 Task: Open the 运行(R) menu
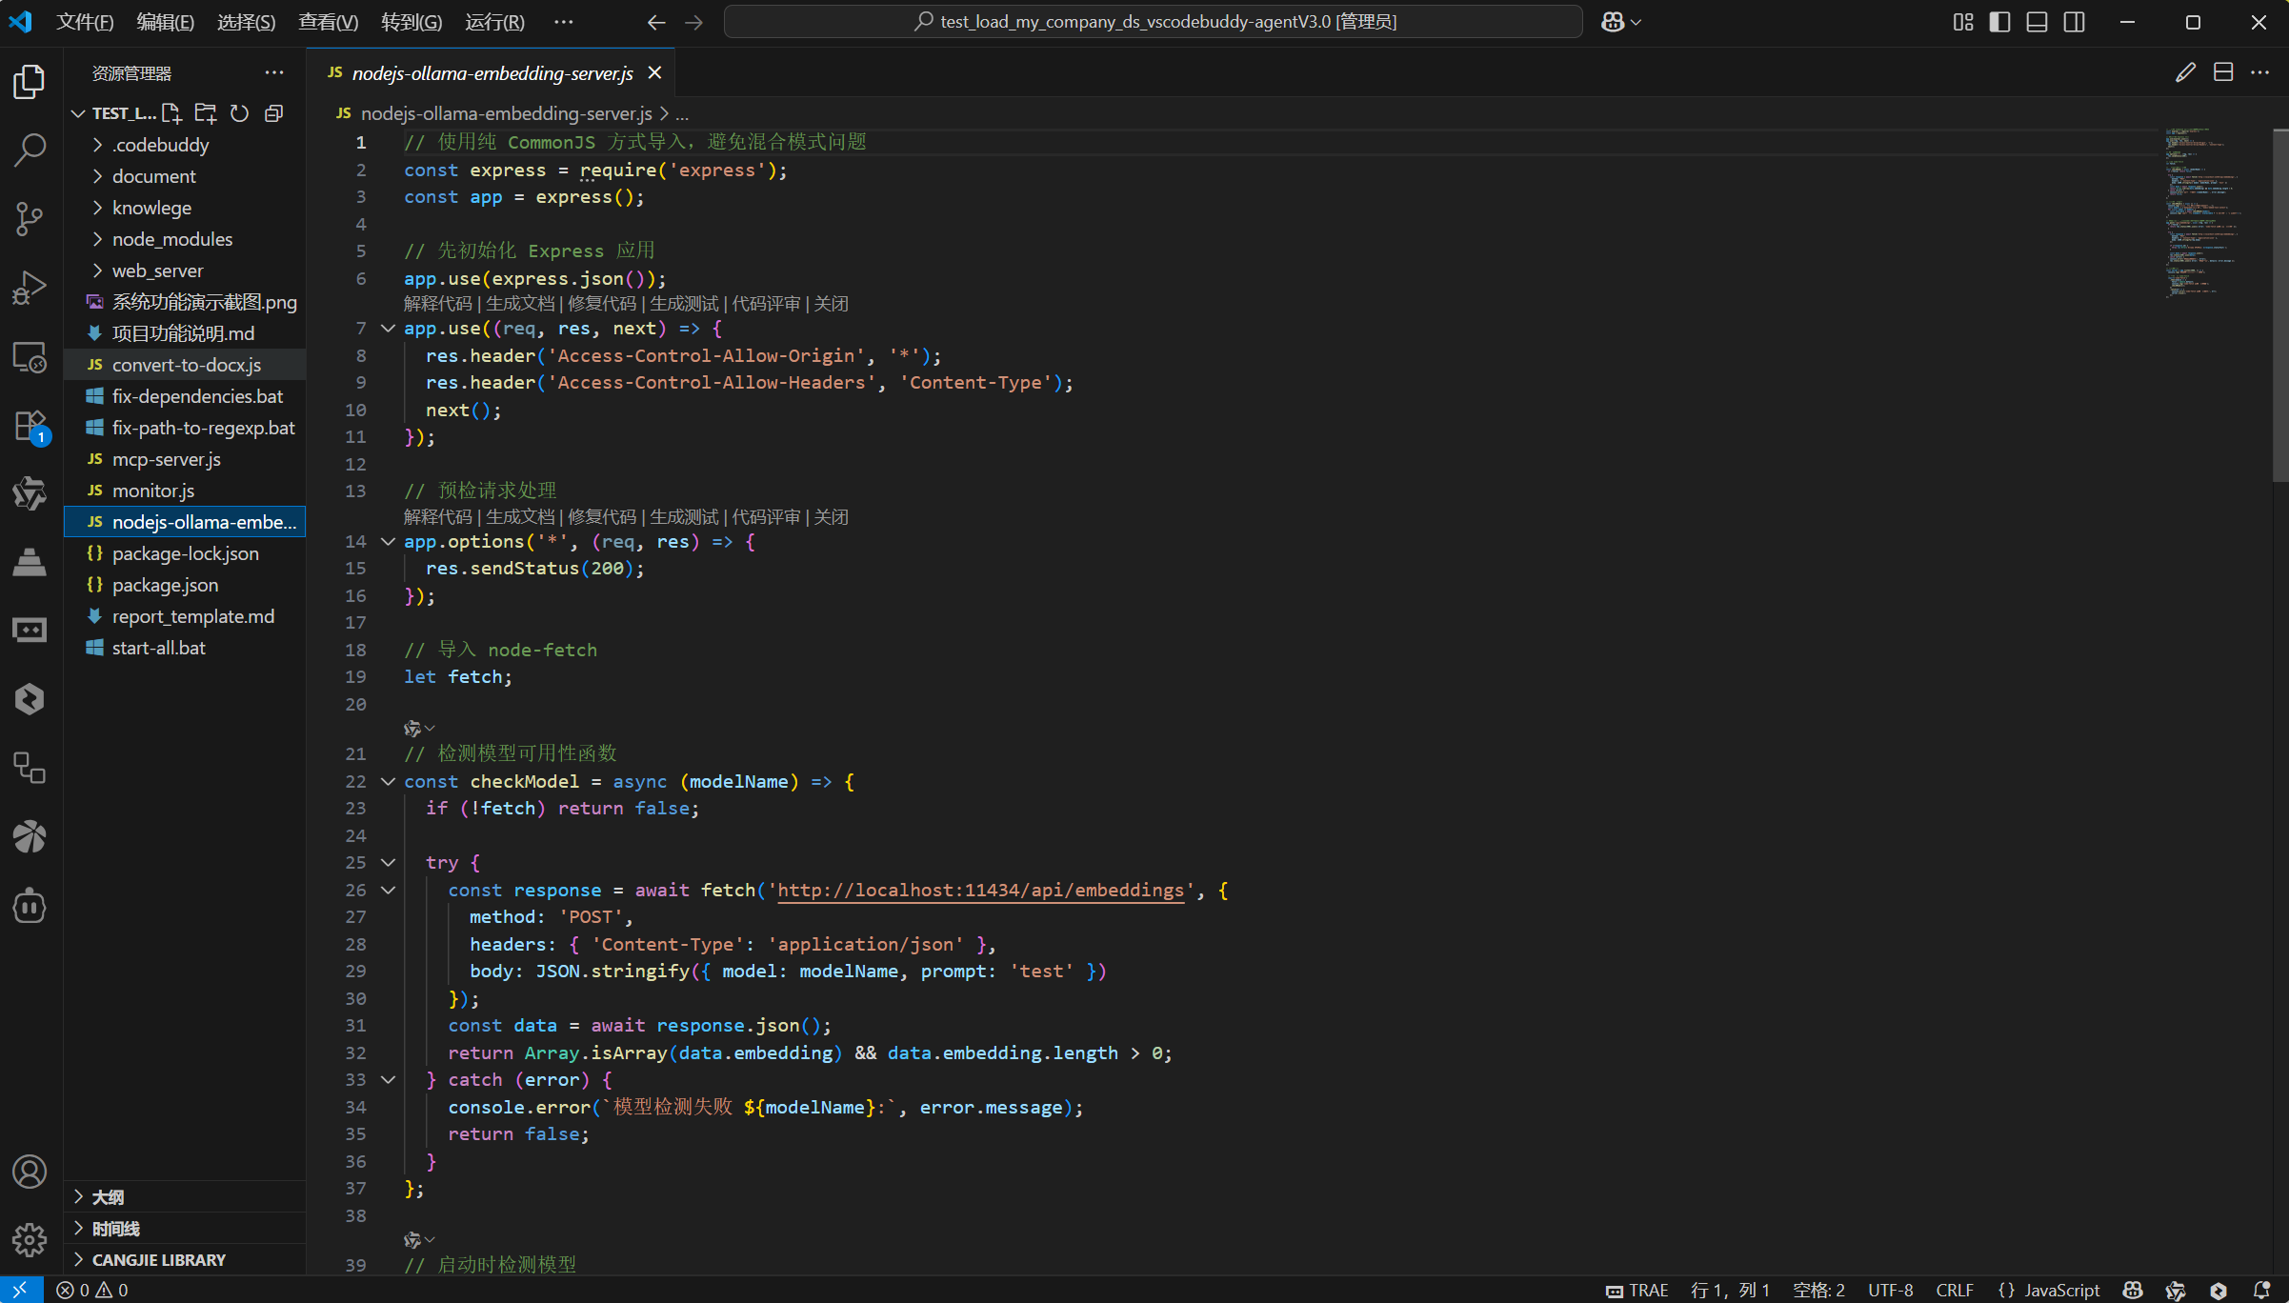494,22
